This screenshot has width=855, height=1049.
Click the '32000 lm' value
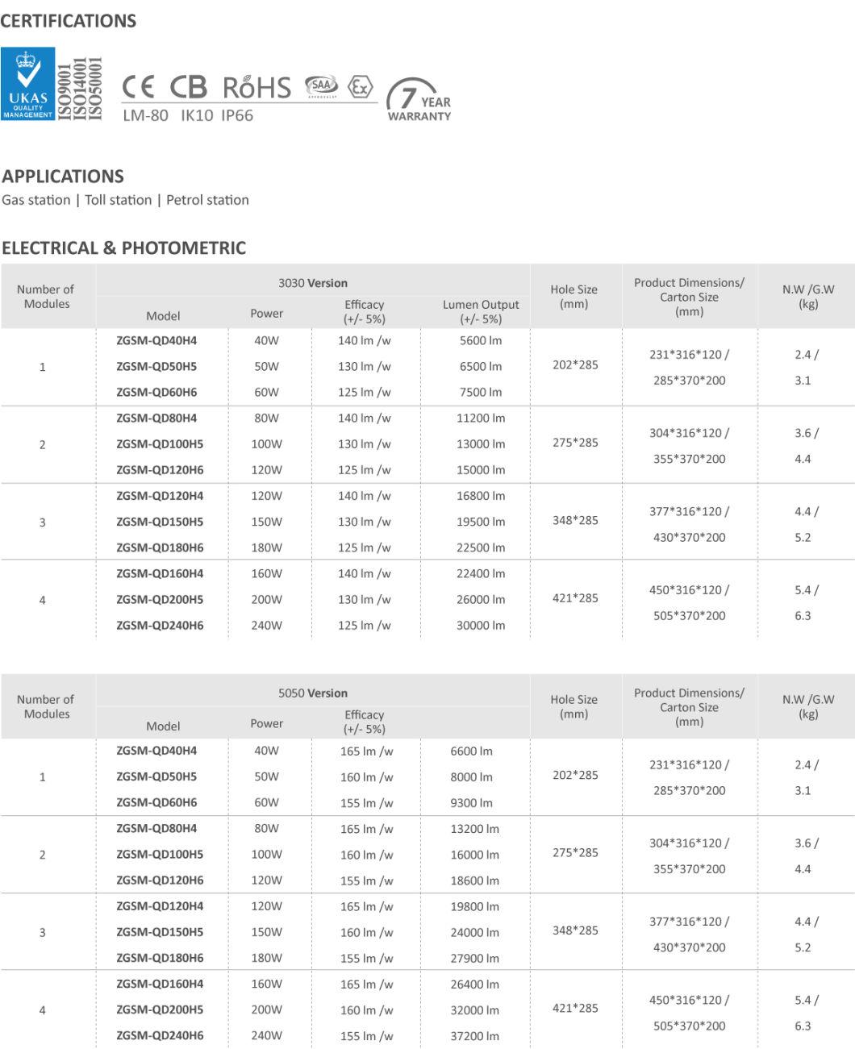(474, 1009)
